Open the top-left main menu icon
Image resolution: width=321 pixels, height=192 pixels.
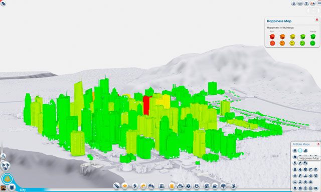[3, 3]
